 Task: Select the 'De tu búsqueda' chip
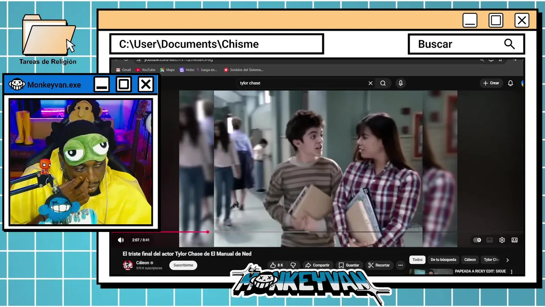pos(443,260)
